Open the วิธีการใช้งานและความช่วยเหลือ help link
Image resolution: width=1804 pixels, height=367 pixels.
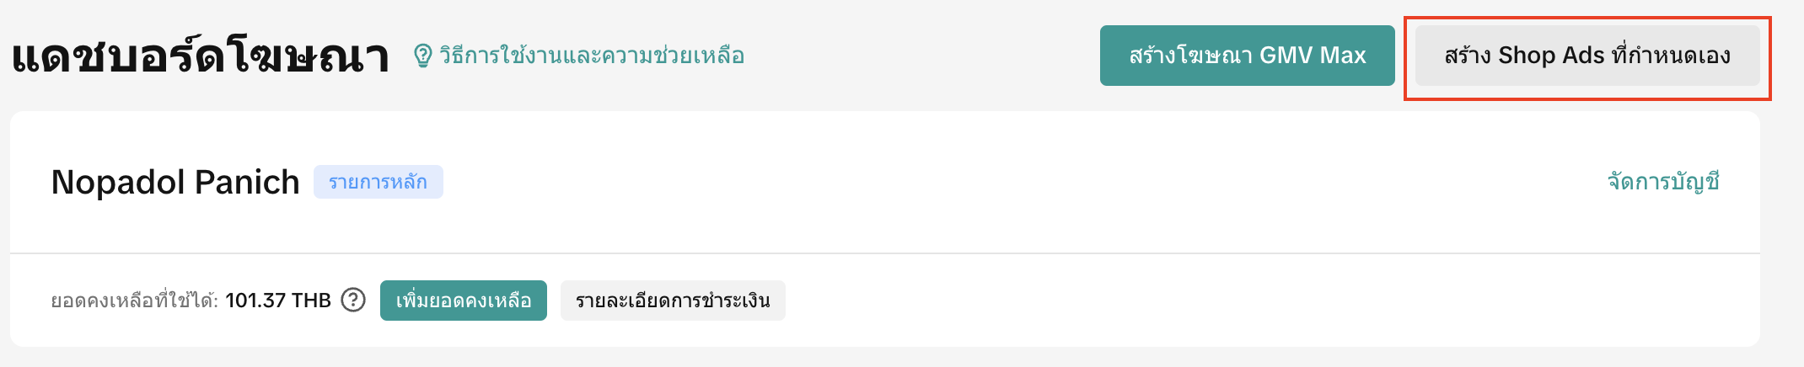(x=591, y=56)
